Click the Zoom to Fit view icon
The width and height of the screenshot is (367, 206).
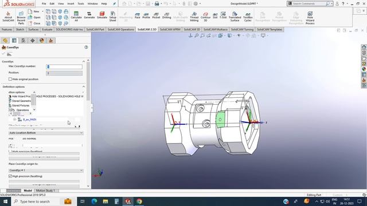pyautogui.click(x=196, y=35)
